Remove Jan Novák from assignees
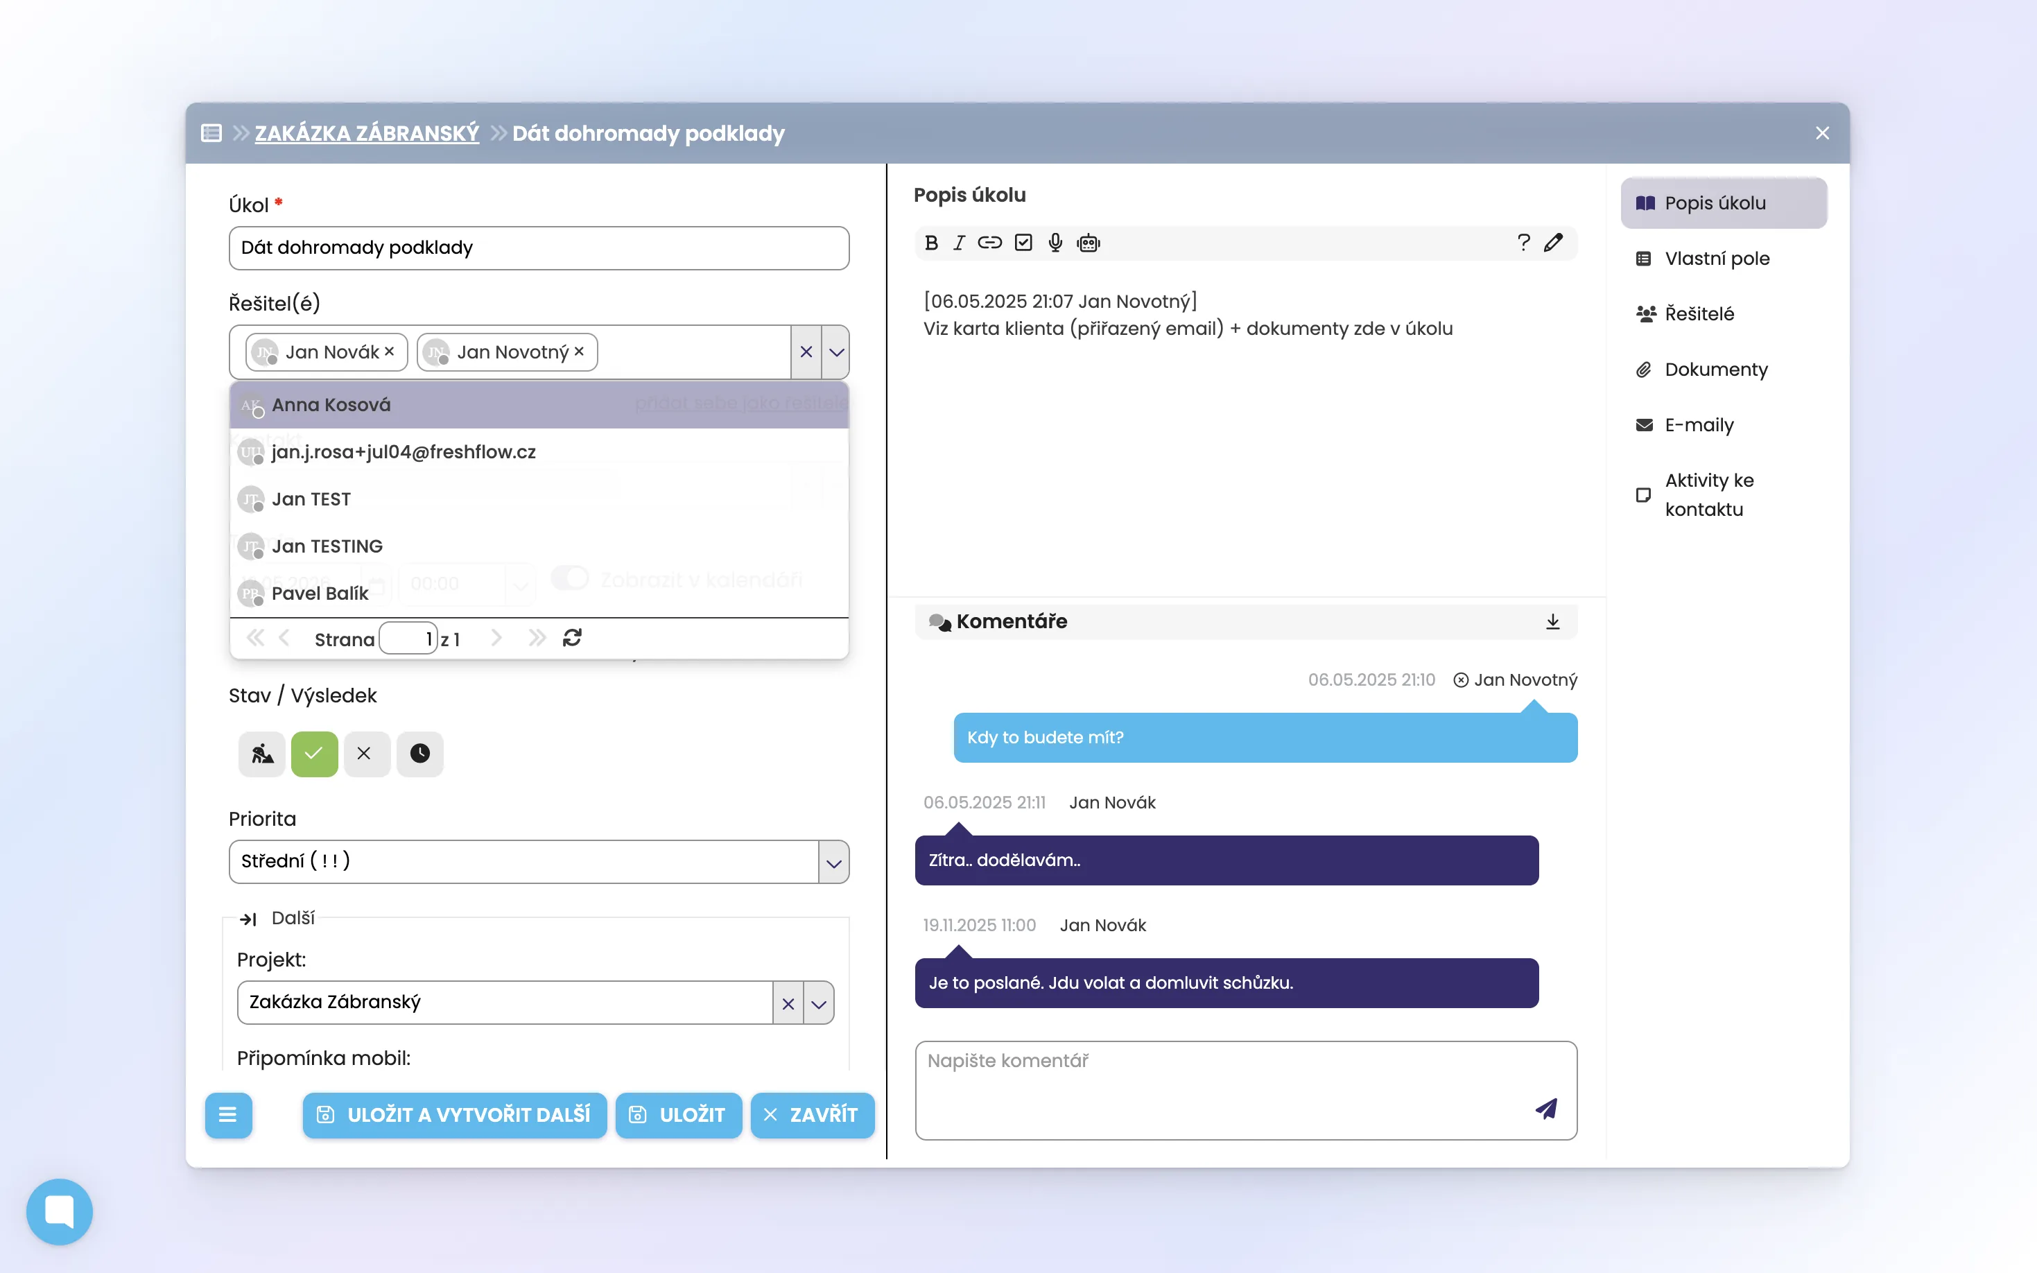2037x1273 pixels. click(x=390, y=352)
